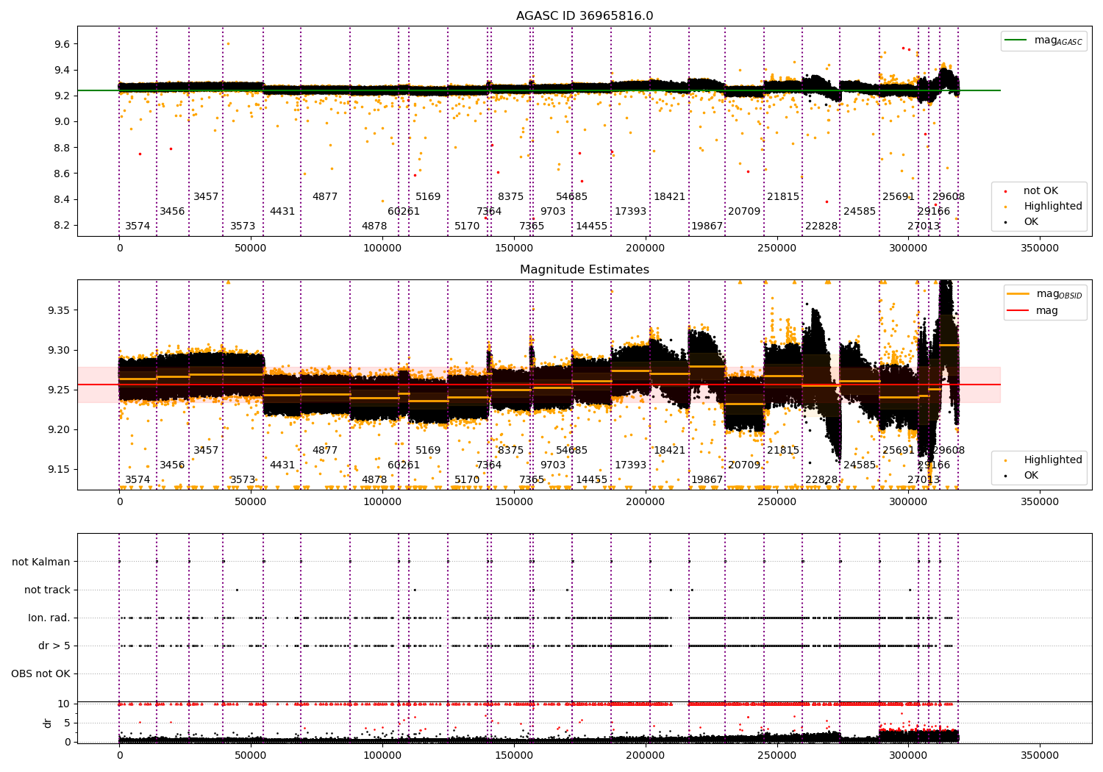1103x772 pixels.
Task: Click obsid label 4878 in top plot
Action: [x=374, y=226]
